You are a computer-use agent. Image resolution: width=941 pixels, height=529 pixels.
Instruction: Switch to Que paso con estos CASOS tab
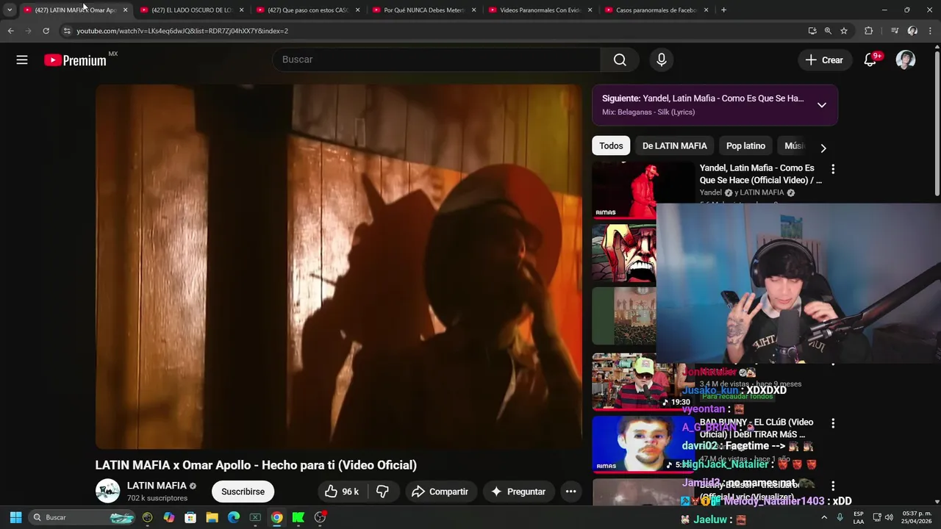307,10
